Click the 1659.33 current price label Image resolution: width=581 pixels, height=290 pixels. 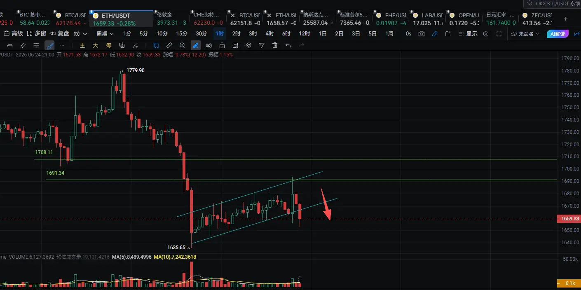pyautogui.click(x=569, y=219)
